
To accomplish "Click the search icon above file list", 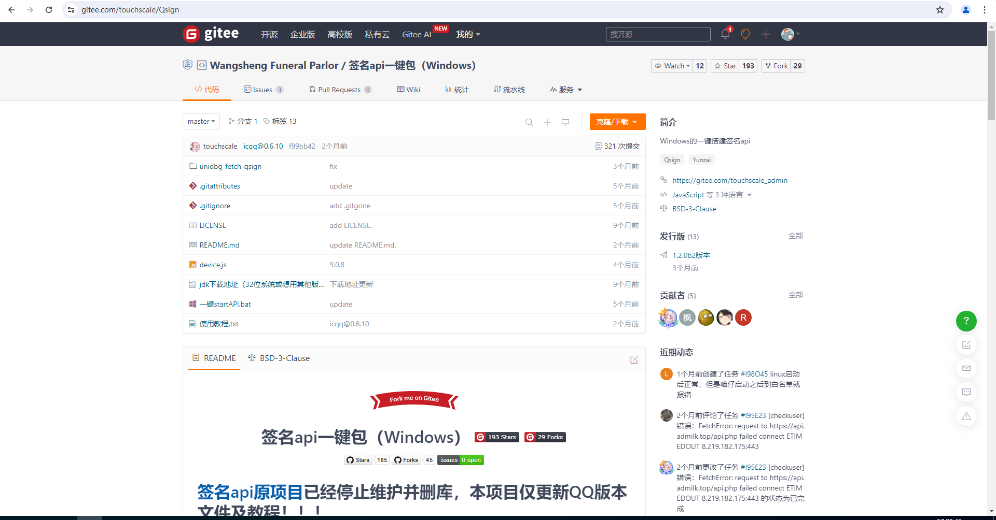I will (529, 122).
